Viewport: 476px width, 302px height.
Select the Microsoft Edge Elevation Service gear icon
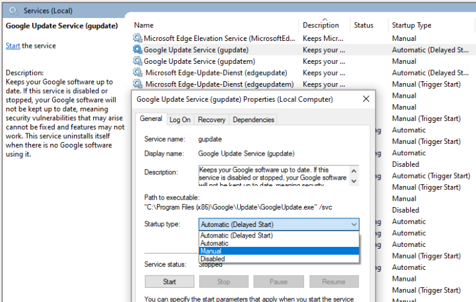pyautogui.click(x=137, y=38)
